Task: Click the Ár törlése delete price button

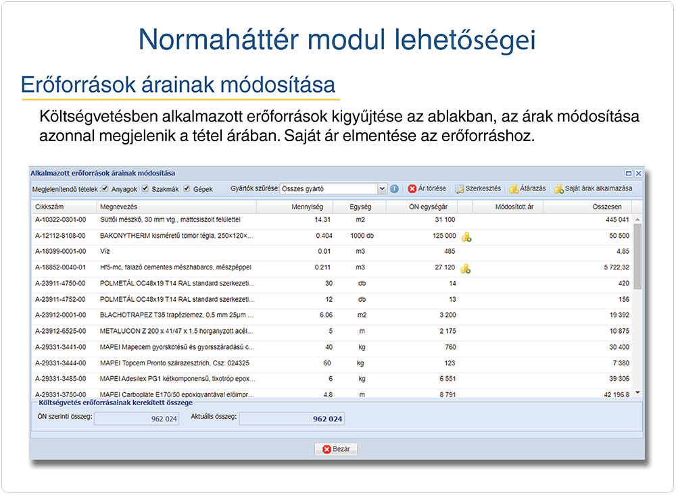Action: pyautogui.click(x=427, y=188)
